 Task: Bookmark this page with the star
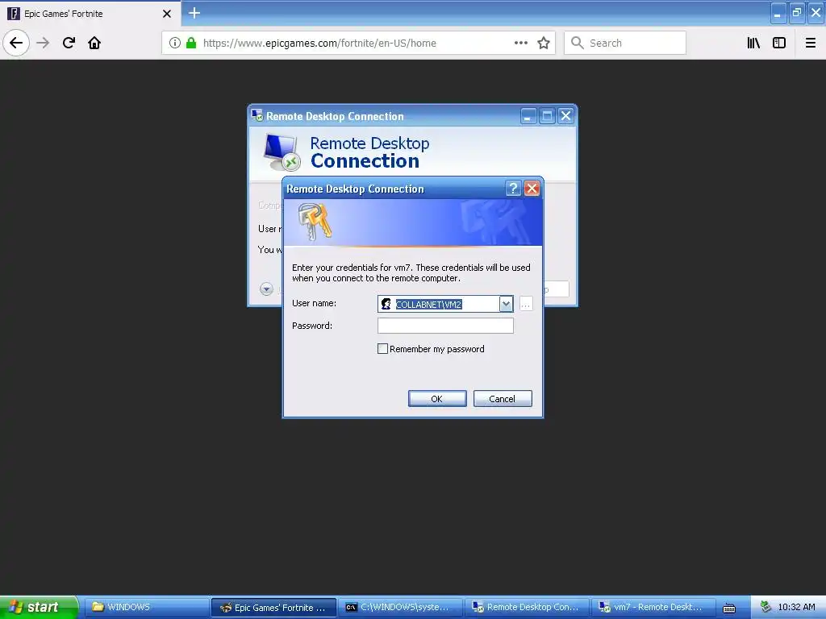[x=544, y=43]
